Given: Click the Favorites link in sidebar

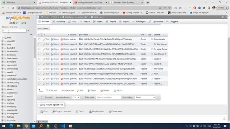Looking at the screenshot, I should pyautogui.click(x=14, y=27).
